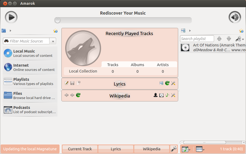Jump to next playlist search result arrow
Viewport: 246px width, 154px height.
click(x=229, y=38)
